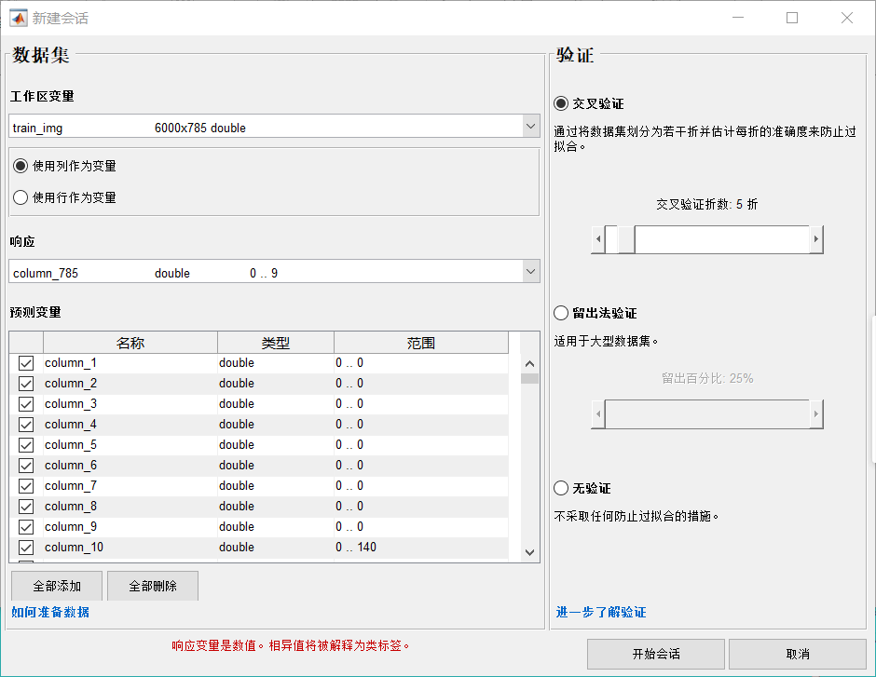
Task: Uncheck the column_8 predictor checkbox
Action: [26, 507]
